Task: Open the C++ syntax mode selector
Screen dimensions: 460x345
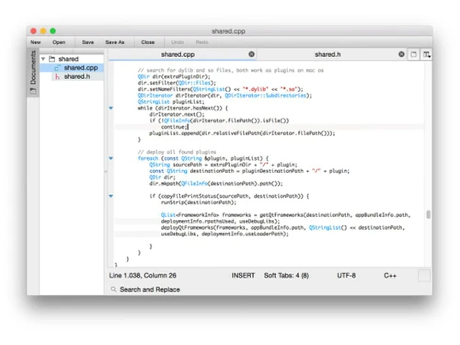Action: coord(390,275)
